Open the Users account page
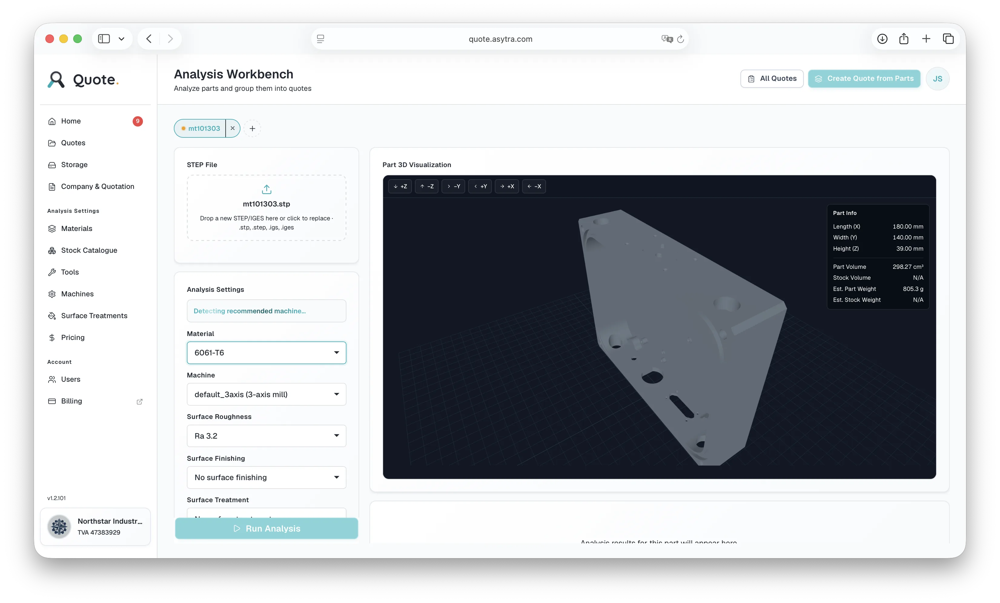The width and height of the screenshot is (1000, 603). point(95,379)
